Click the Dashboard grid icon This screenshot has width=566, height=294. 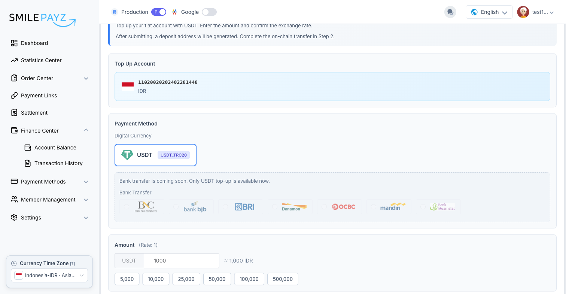tap(14, 43)
